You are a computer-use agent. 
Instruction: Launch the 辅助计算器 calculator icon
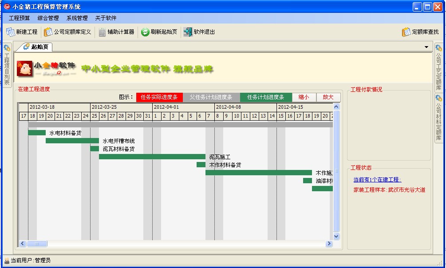102,32
